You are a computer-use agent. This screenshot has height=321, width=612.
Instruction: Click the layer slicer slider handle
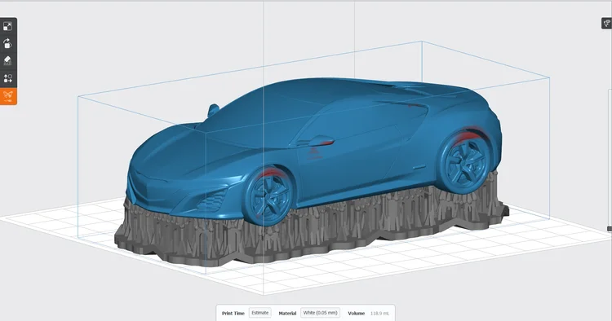click(610, 229)
